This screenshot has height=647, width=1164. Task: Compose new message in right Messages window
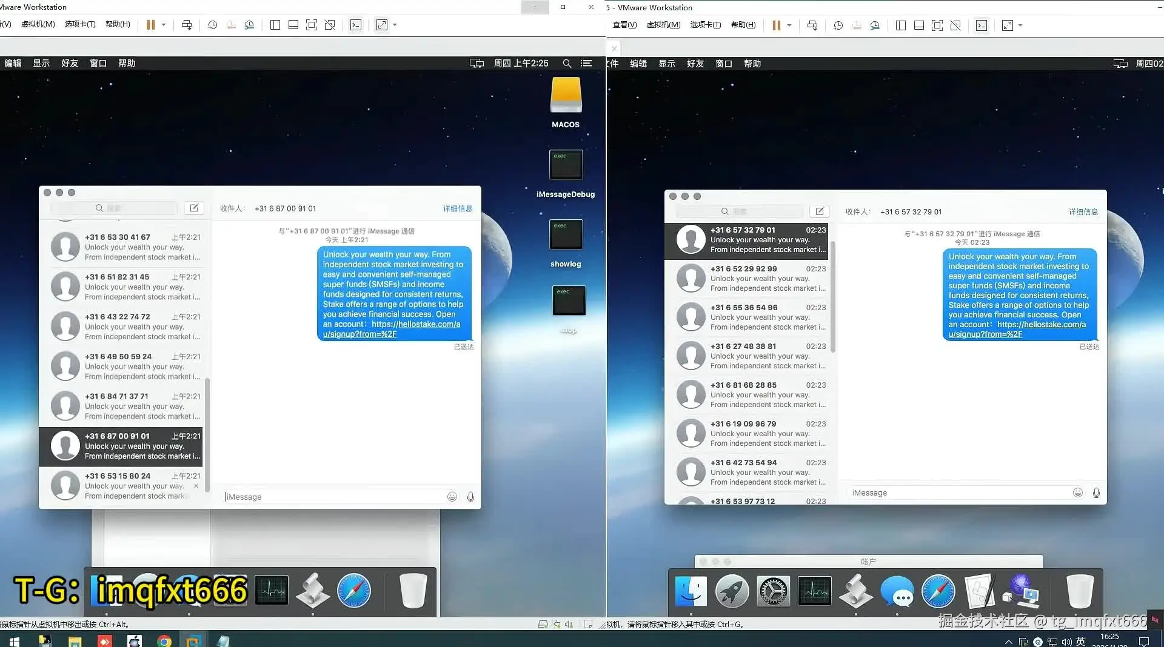click(x=820, y=211)
